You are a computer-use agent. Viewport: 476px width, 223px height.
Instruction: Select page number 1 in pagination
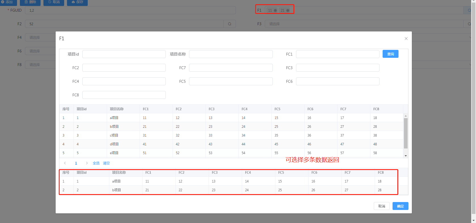pyautogui.click(x=76, y=163)
